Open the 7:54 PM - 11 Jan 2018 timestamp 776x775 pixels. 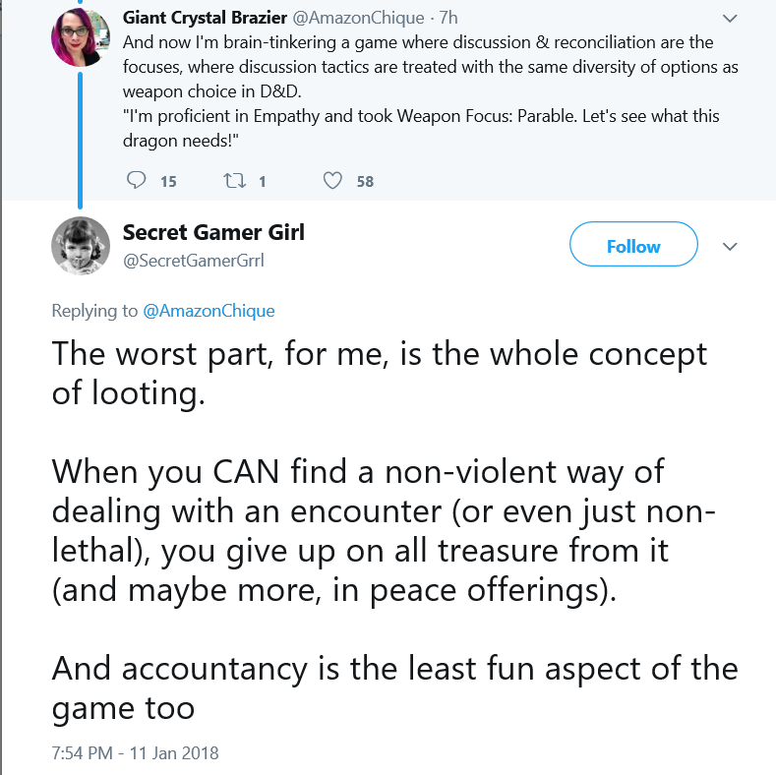(135, 752)
